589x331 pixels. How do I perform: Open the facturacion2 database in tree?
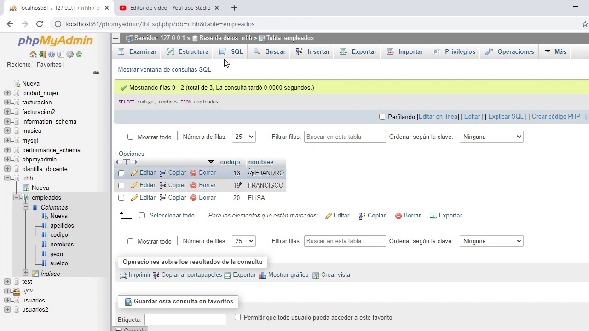tap(39, 112)
